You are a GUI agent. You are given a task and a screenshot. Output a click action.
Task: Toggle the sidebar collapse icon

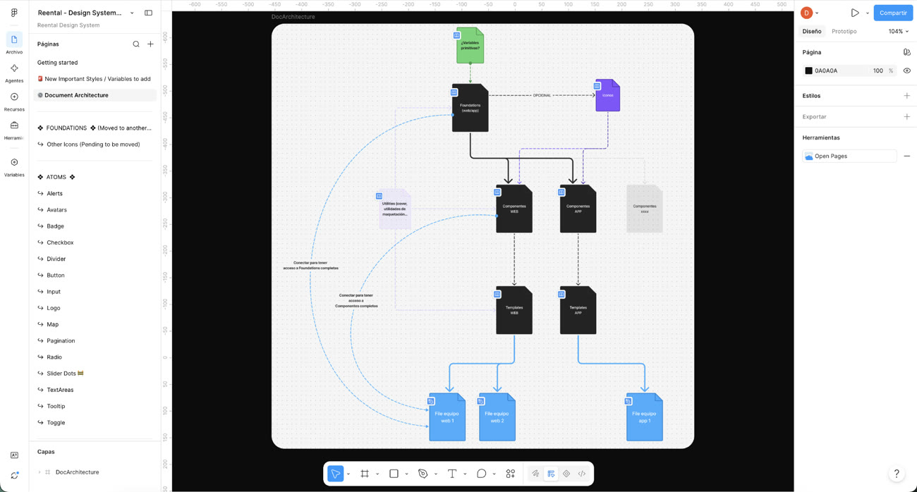point(148,13)
